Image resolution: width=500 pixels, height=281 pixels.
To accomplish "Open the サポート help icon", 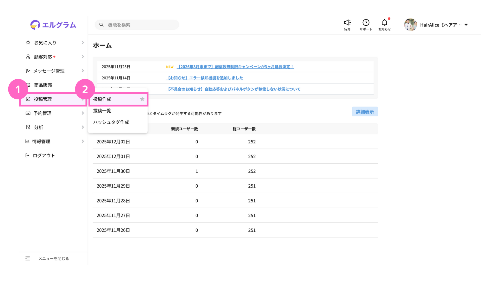I will [366, 23].
